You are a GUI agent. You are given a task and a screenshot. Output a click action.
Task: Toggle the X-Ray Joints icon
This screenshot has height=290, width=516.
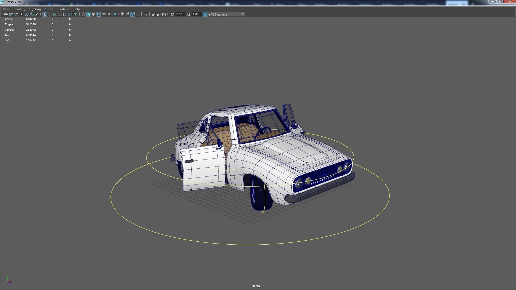(x=164, y=14)
